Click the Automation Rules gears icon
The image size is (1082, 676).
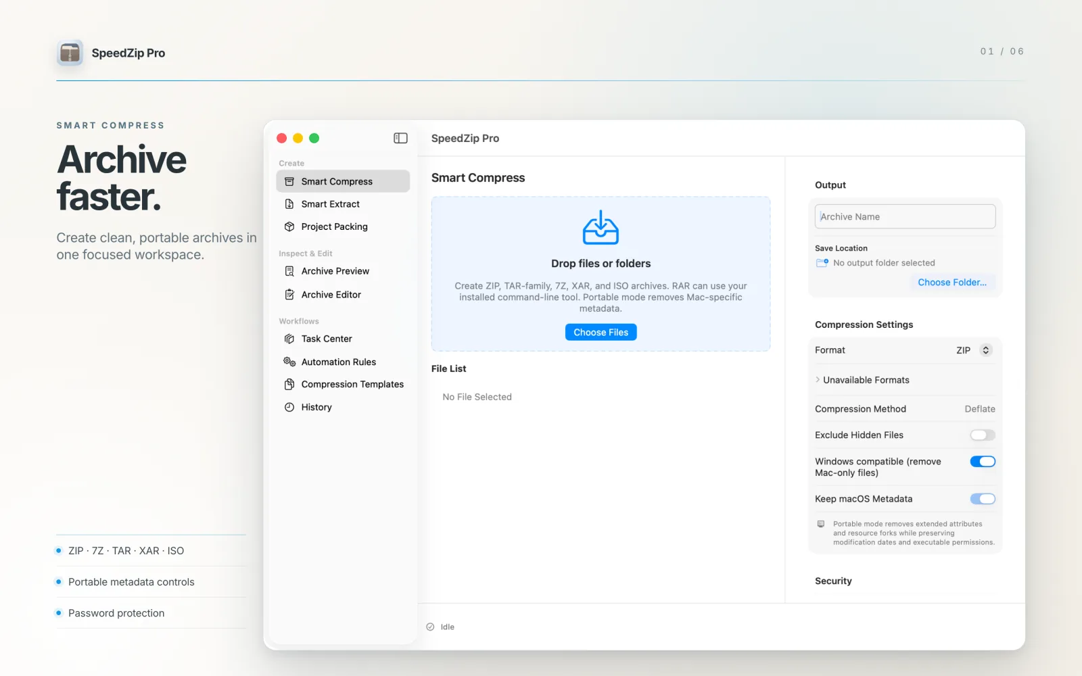tap(289, 362)
